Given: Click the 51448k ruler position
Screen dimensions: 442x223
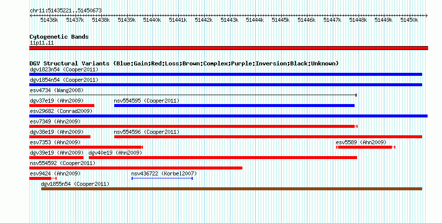Looking at the screenshot, I should (358, 20).
